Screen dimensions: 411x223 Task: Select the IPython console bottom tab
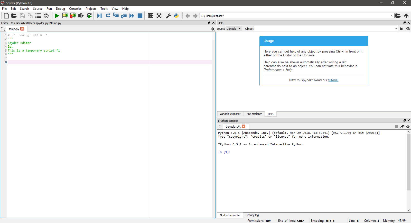coord(229,215)
